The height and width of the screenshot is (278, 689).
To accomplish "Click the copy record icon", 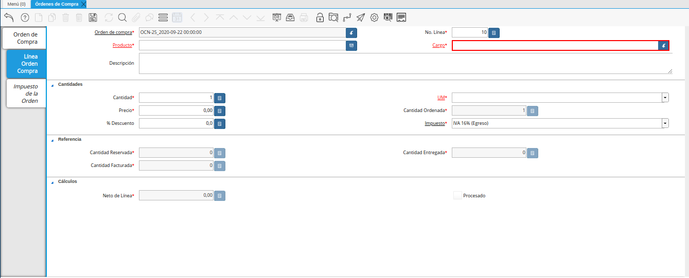I will pos(52,17).
